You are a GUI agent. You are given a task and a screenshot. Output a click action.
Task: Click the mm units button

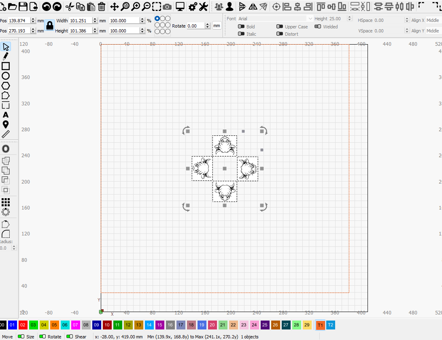pos(217,26)
